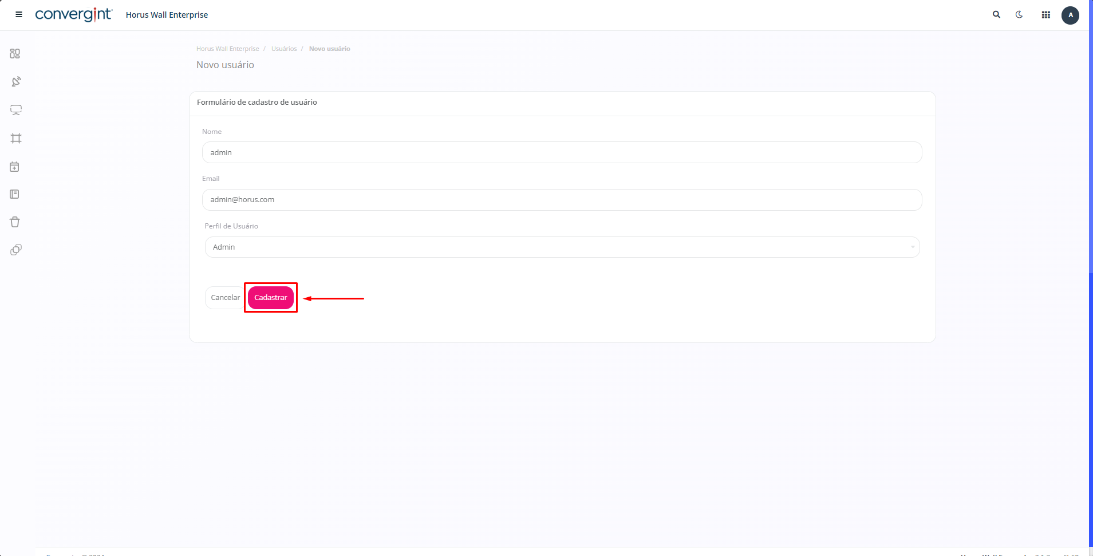Image resolution: width=1093 pixels, height=556 pixels.
Task: Go to Horus Wall Enterprise breadcrumb link
Action: click(x=227, y=49)
